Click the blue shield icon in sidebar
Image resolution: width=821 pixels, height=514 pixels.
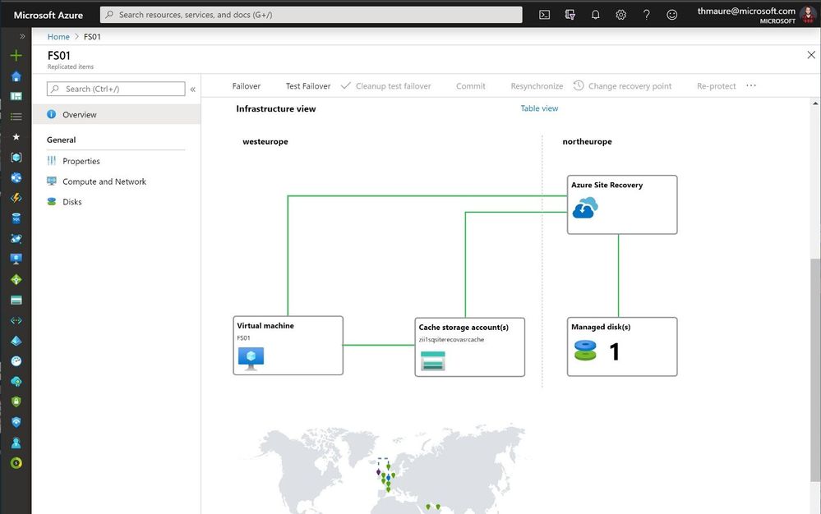tap(16, 422)
